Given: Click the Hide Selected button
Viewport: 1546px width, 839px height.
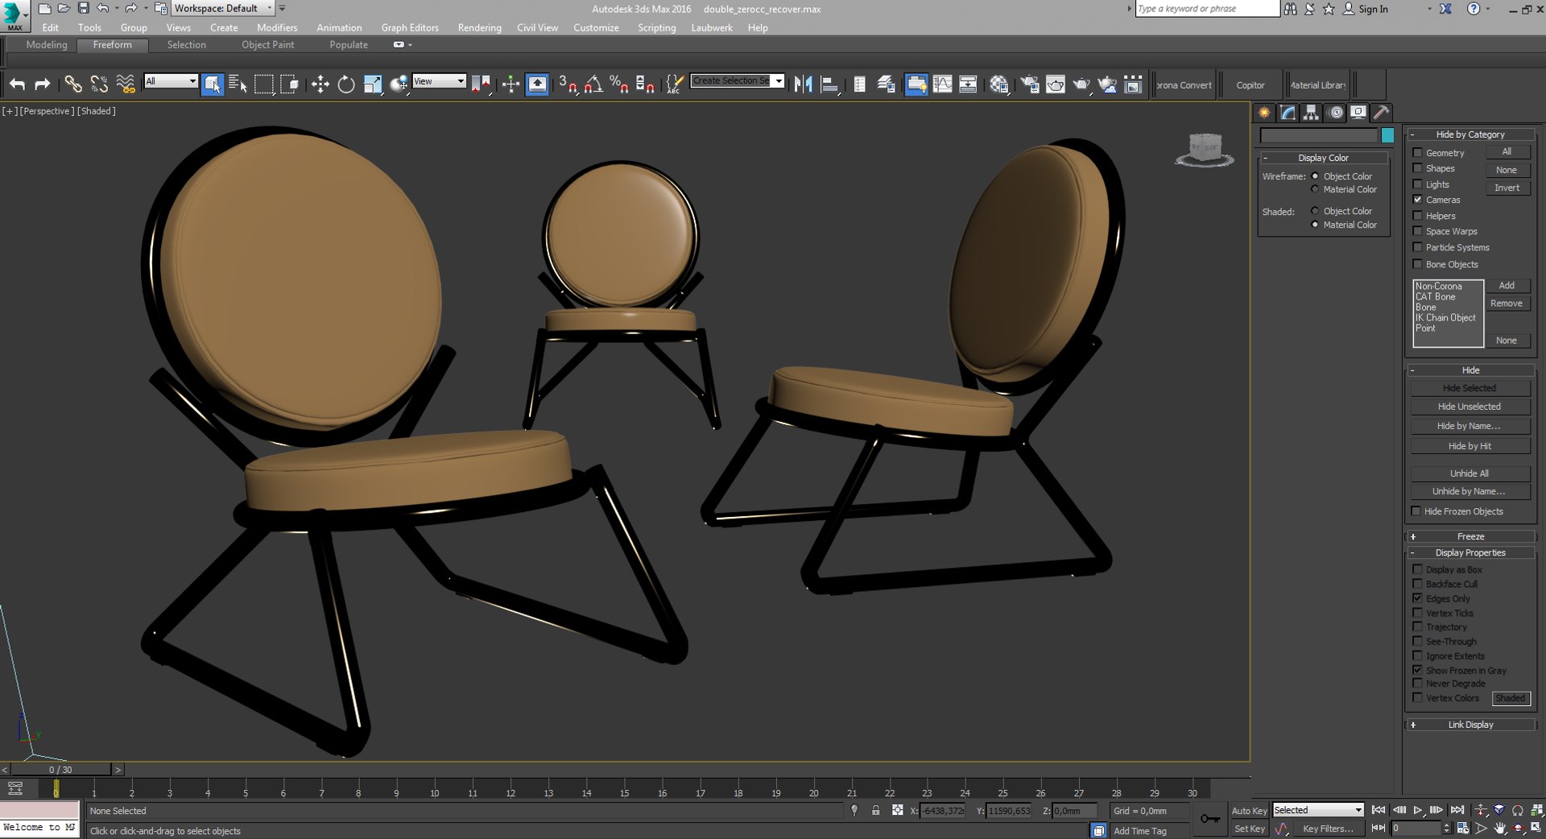Looking at the screenshot, I should pos(1470,388).
